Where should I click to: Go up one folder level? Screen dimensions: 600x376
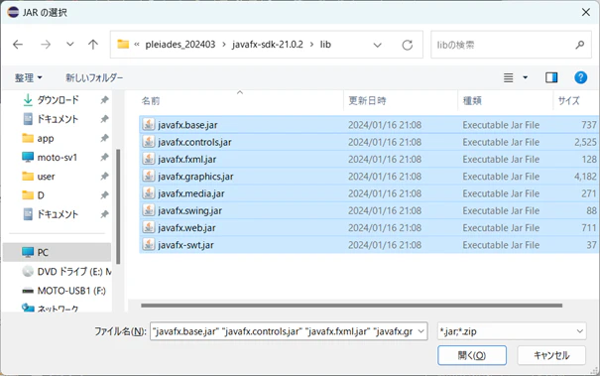(x=93, y=45)
